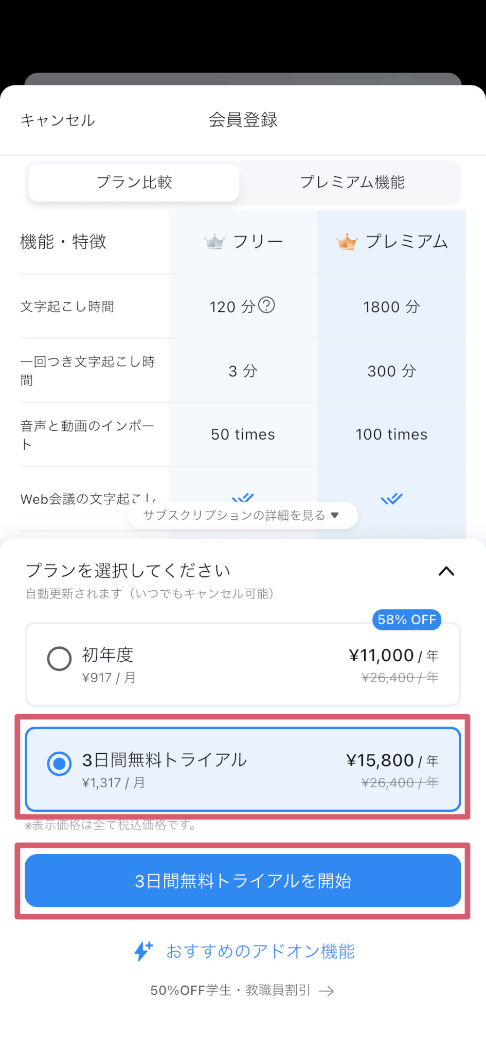Select the 初年度 plan radio button
Image resolution: width=486 pixels, height=1053 pixels.
59,659
